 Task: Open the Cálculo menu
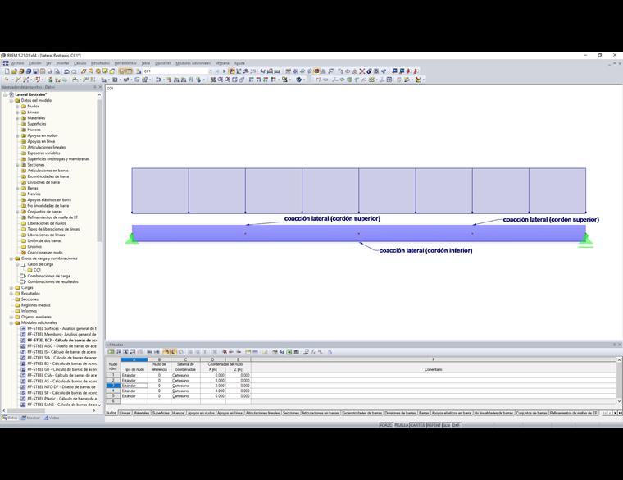(x=80, y=63)
